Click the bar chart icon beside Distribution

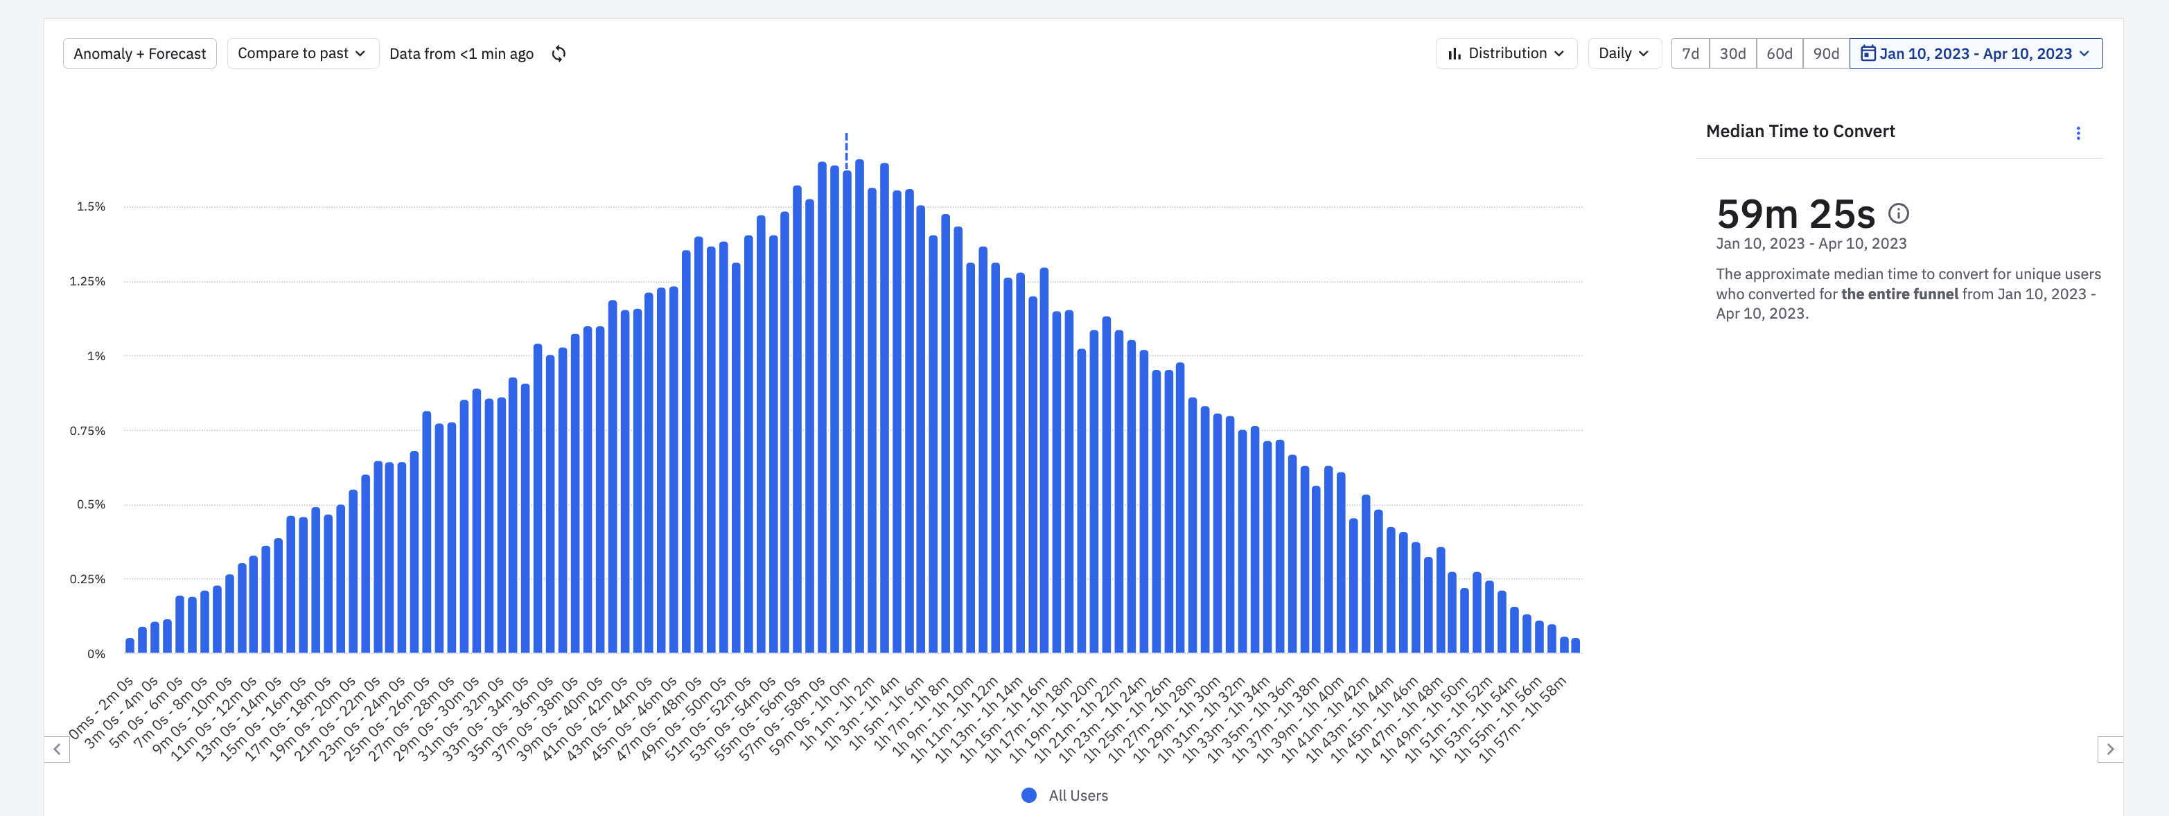[x=1454, y=54]
